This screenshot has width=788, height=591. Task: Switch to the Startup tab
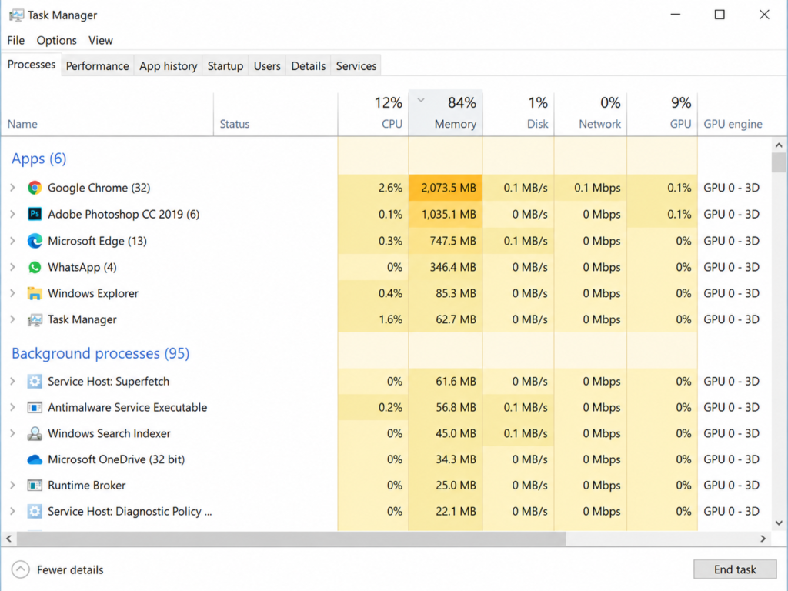225,66
